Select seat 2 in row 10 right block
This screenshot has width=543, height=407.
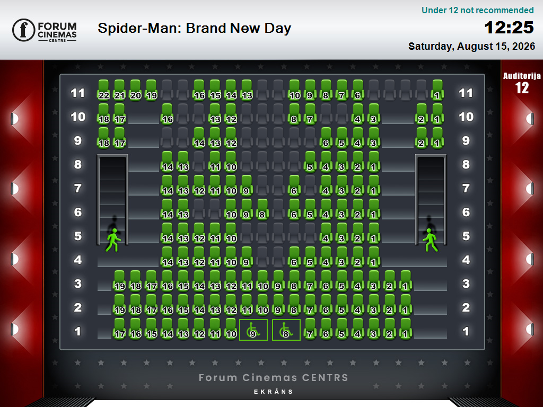click(x=422, y=114)
